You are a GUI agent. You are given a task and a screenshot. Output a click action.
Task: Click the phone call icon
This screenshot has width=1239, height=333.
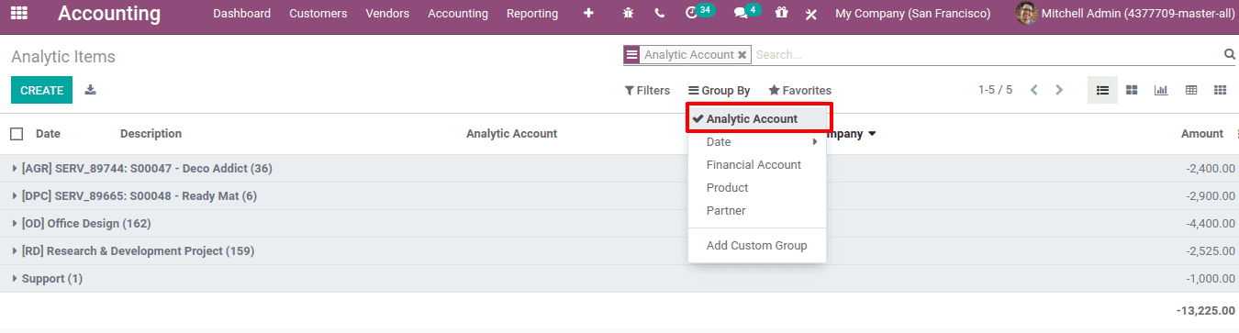[x=660, y=14]
